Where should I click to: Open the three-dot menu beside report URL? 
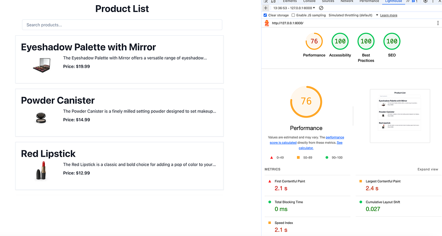[438, 23]
